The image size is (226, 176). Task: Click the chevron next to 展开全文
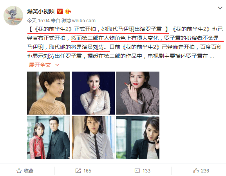[x=57, y=65]
